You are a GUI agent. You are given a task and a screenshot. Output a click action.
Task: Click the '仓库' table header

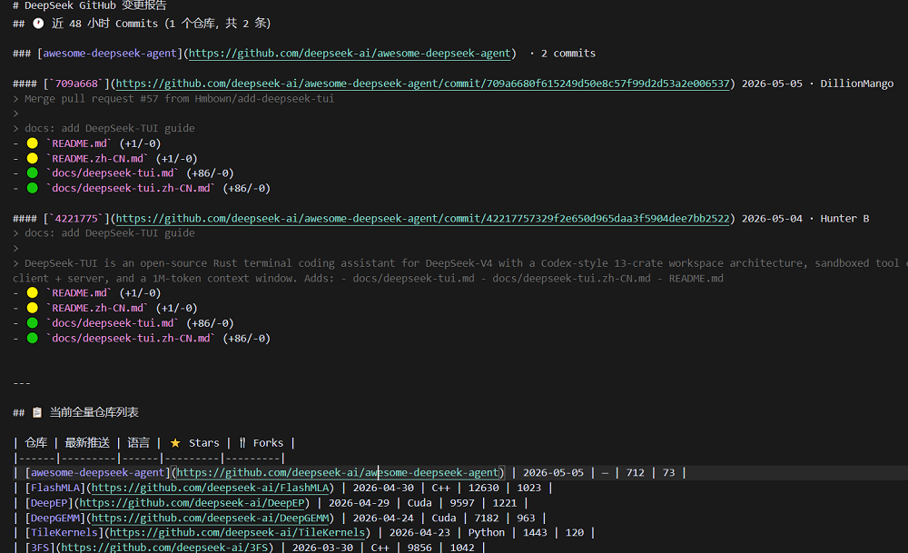[36, 443]
